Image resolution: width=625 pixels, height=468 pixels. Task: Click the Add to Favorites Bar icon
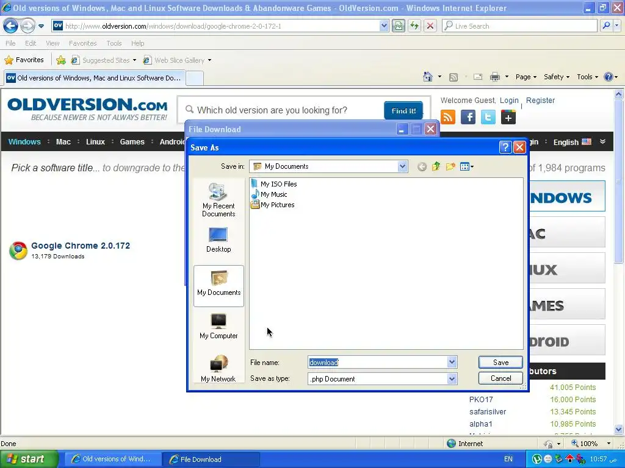(x=61, y=60)
